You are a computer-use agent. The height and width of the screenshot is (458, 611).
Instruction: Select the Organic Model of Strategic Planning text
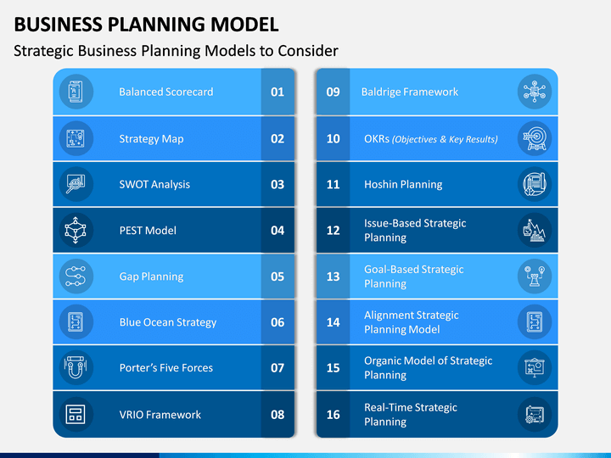pyautogui.click(x=429, y=367)
